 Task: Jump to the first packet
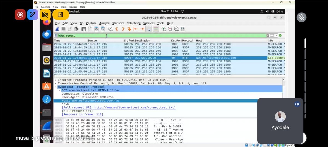coord(136,29)
